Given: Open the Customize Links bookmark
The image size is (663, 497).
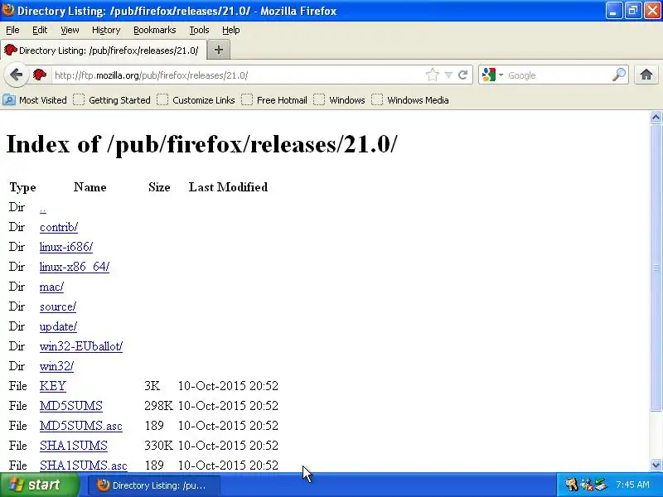Looking at the screenshot, I should (x=196, y=100).
